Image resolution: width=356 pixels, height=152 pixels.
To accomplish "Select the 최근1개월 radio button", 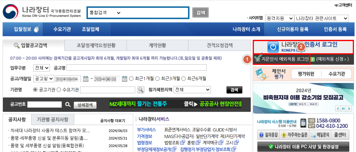I will pyautogui.click(x=131, y=78).
